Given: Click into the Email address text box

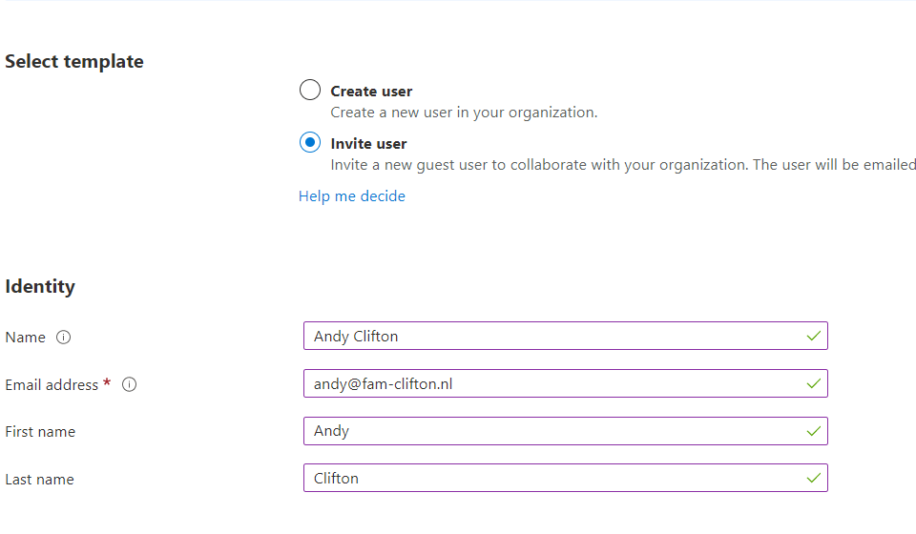Looking at the screenshot, I should tap(553, 383).
